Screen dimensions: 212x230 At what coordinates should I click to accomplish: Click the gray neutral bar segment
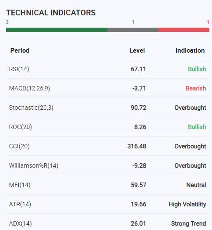[x=133, y=30]
